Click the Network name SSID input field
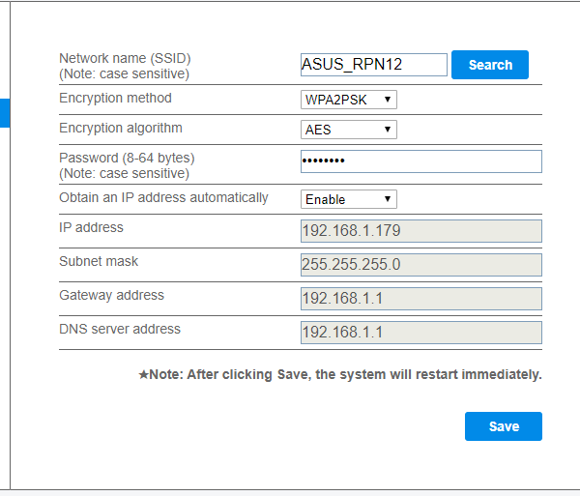Screen dimensions: 580x496 coord(373,65)
